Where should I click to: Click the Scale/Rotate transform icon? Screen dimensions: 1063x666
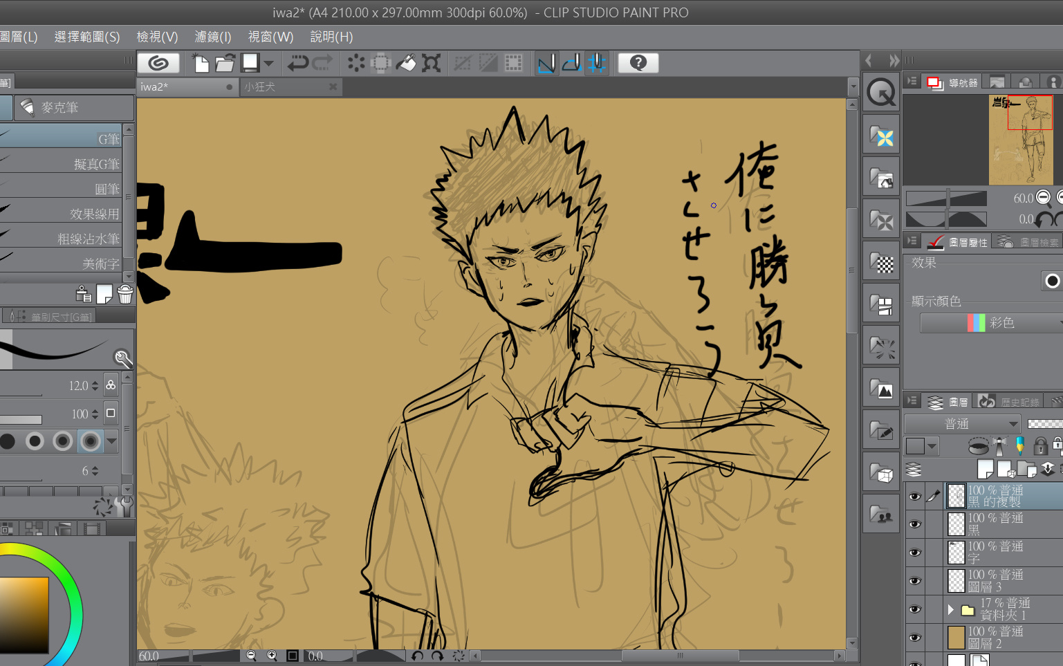pyautogui.click(x=432, y=64)
